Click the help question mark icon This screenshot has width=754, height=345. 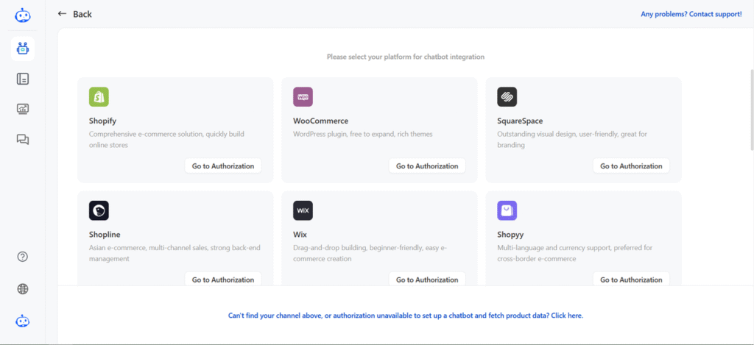23,257
